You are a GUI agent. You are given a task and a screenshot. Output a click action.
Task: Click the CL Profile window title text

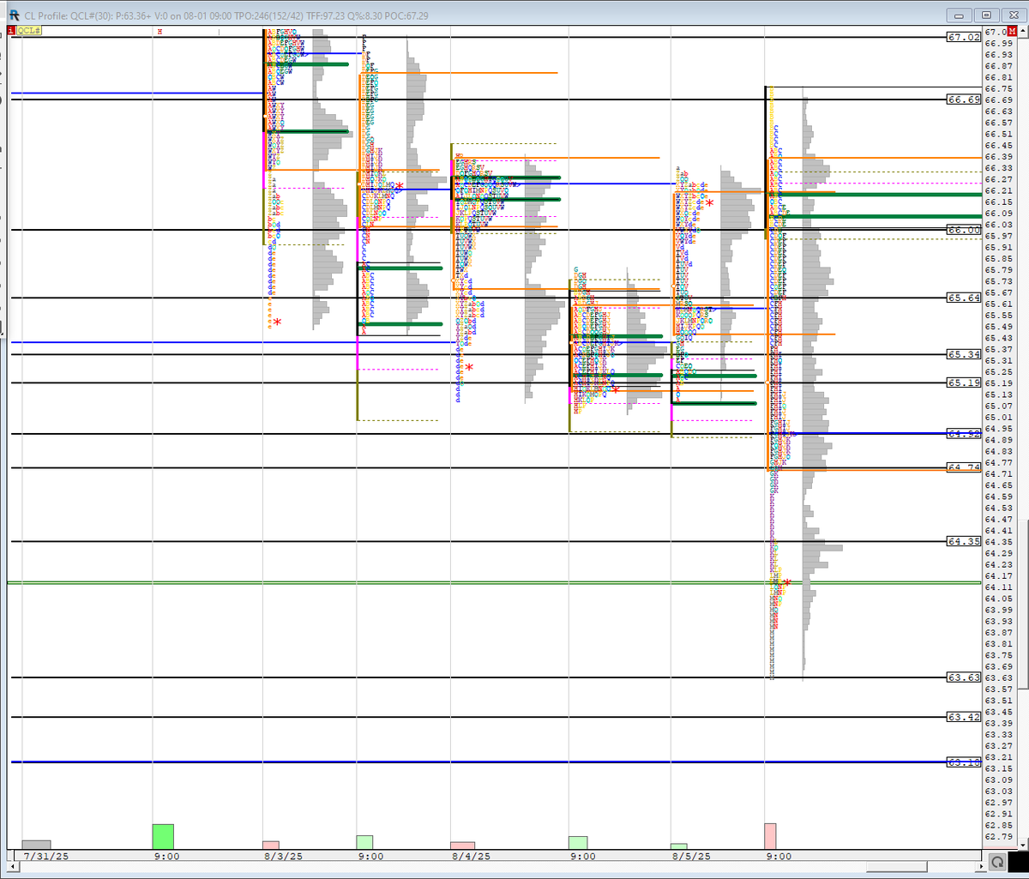coord(227,15)
